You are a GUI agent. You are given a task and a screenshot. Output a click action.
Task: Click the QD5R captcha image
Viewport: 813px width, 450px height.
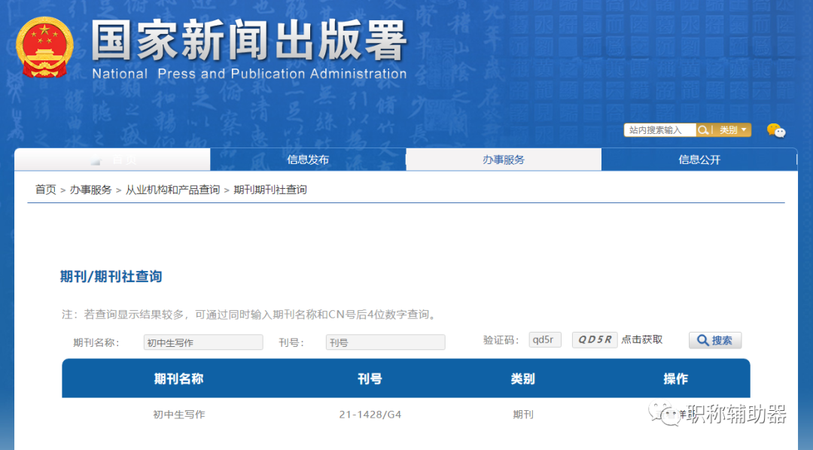pyautogui.click(x=595, y=339)
